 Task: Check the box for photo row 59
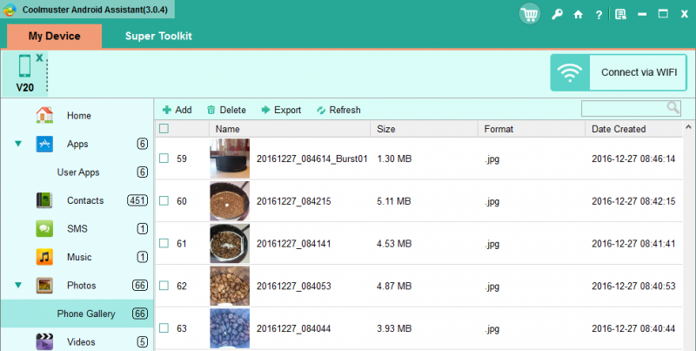click(164, 159)
